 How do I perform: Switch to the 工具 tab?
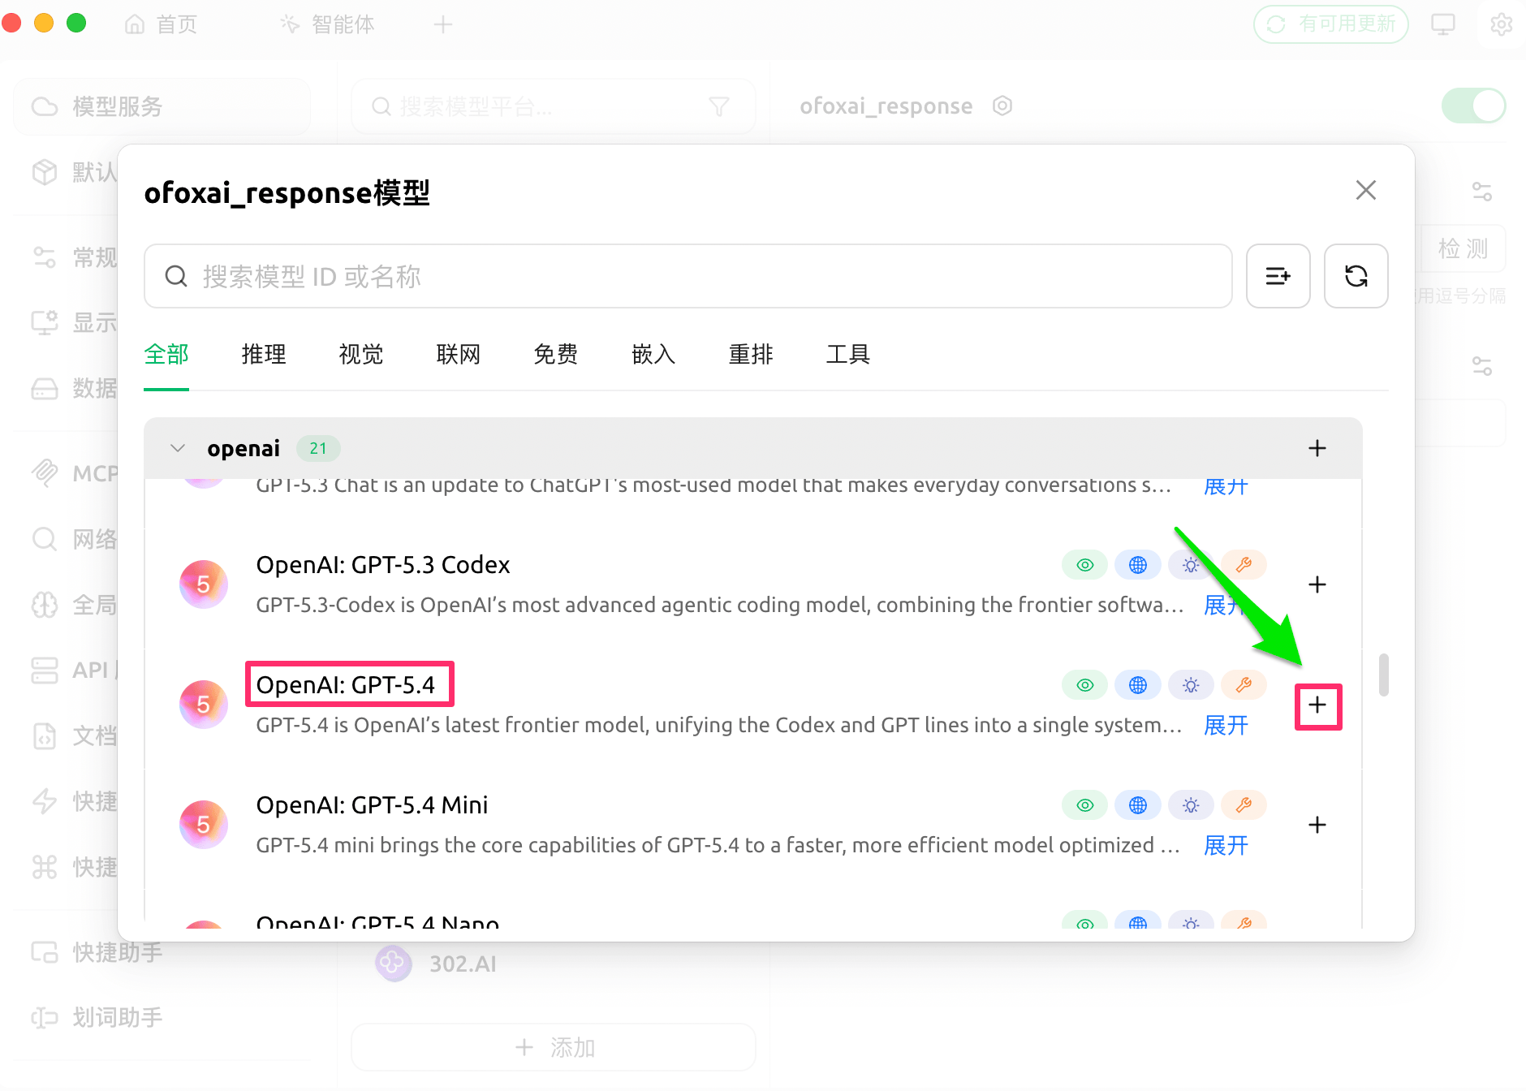click(848, 355)
